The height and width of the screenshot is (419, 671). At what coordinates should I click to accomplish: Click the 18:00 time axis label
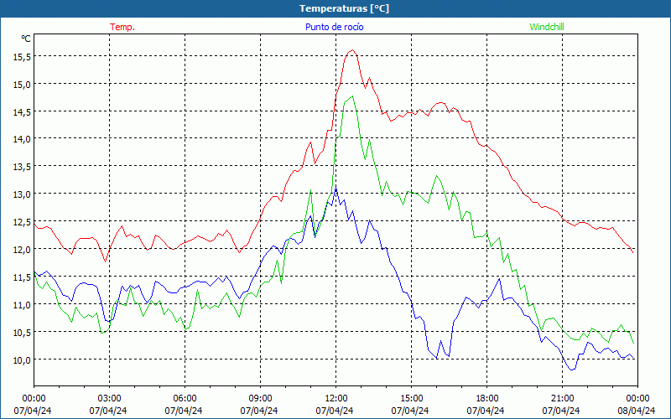[x=486, y=398]
